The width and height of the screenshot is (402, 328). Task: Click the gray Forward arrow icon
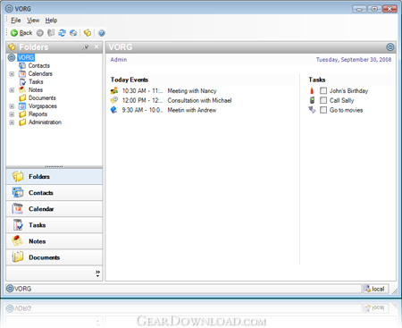tap(40, 33)
